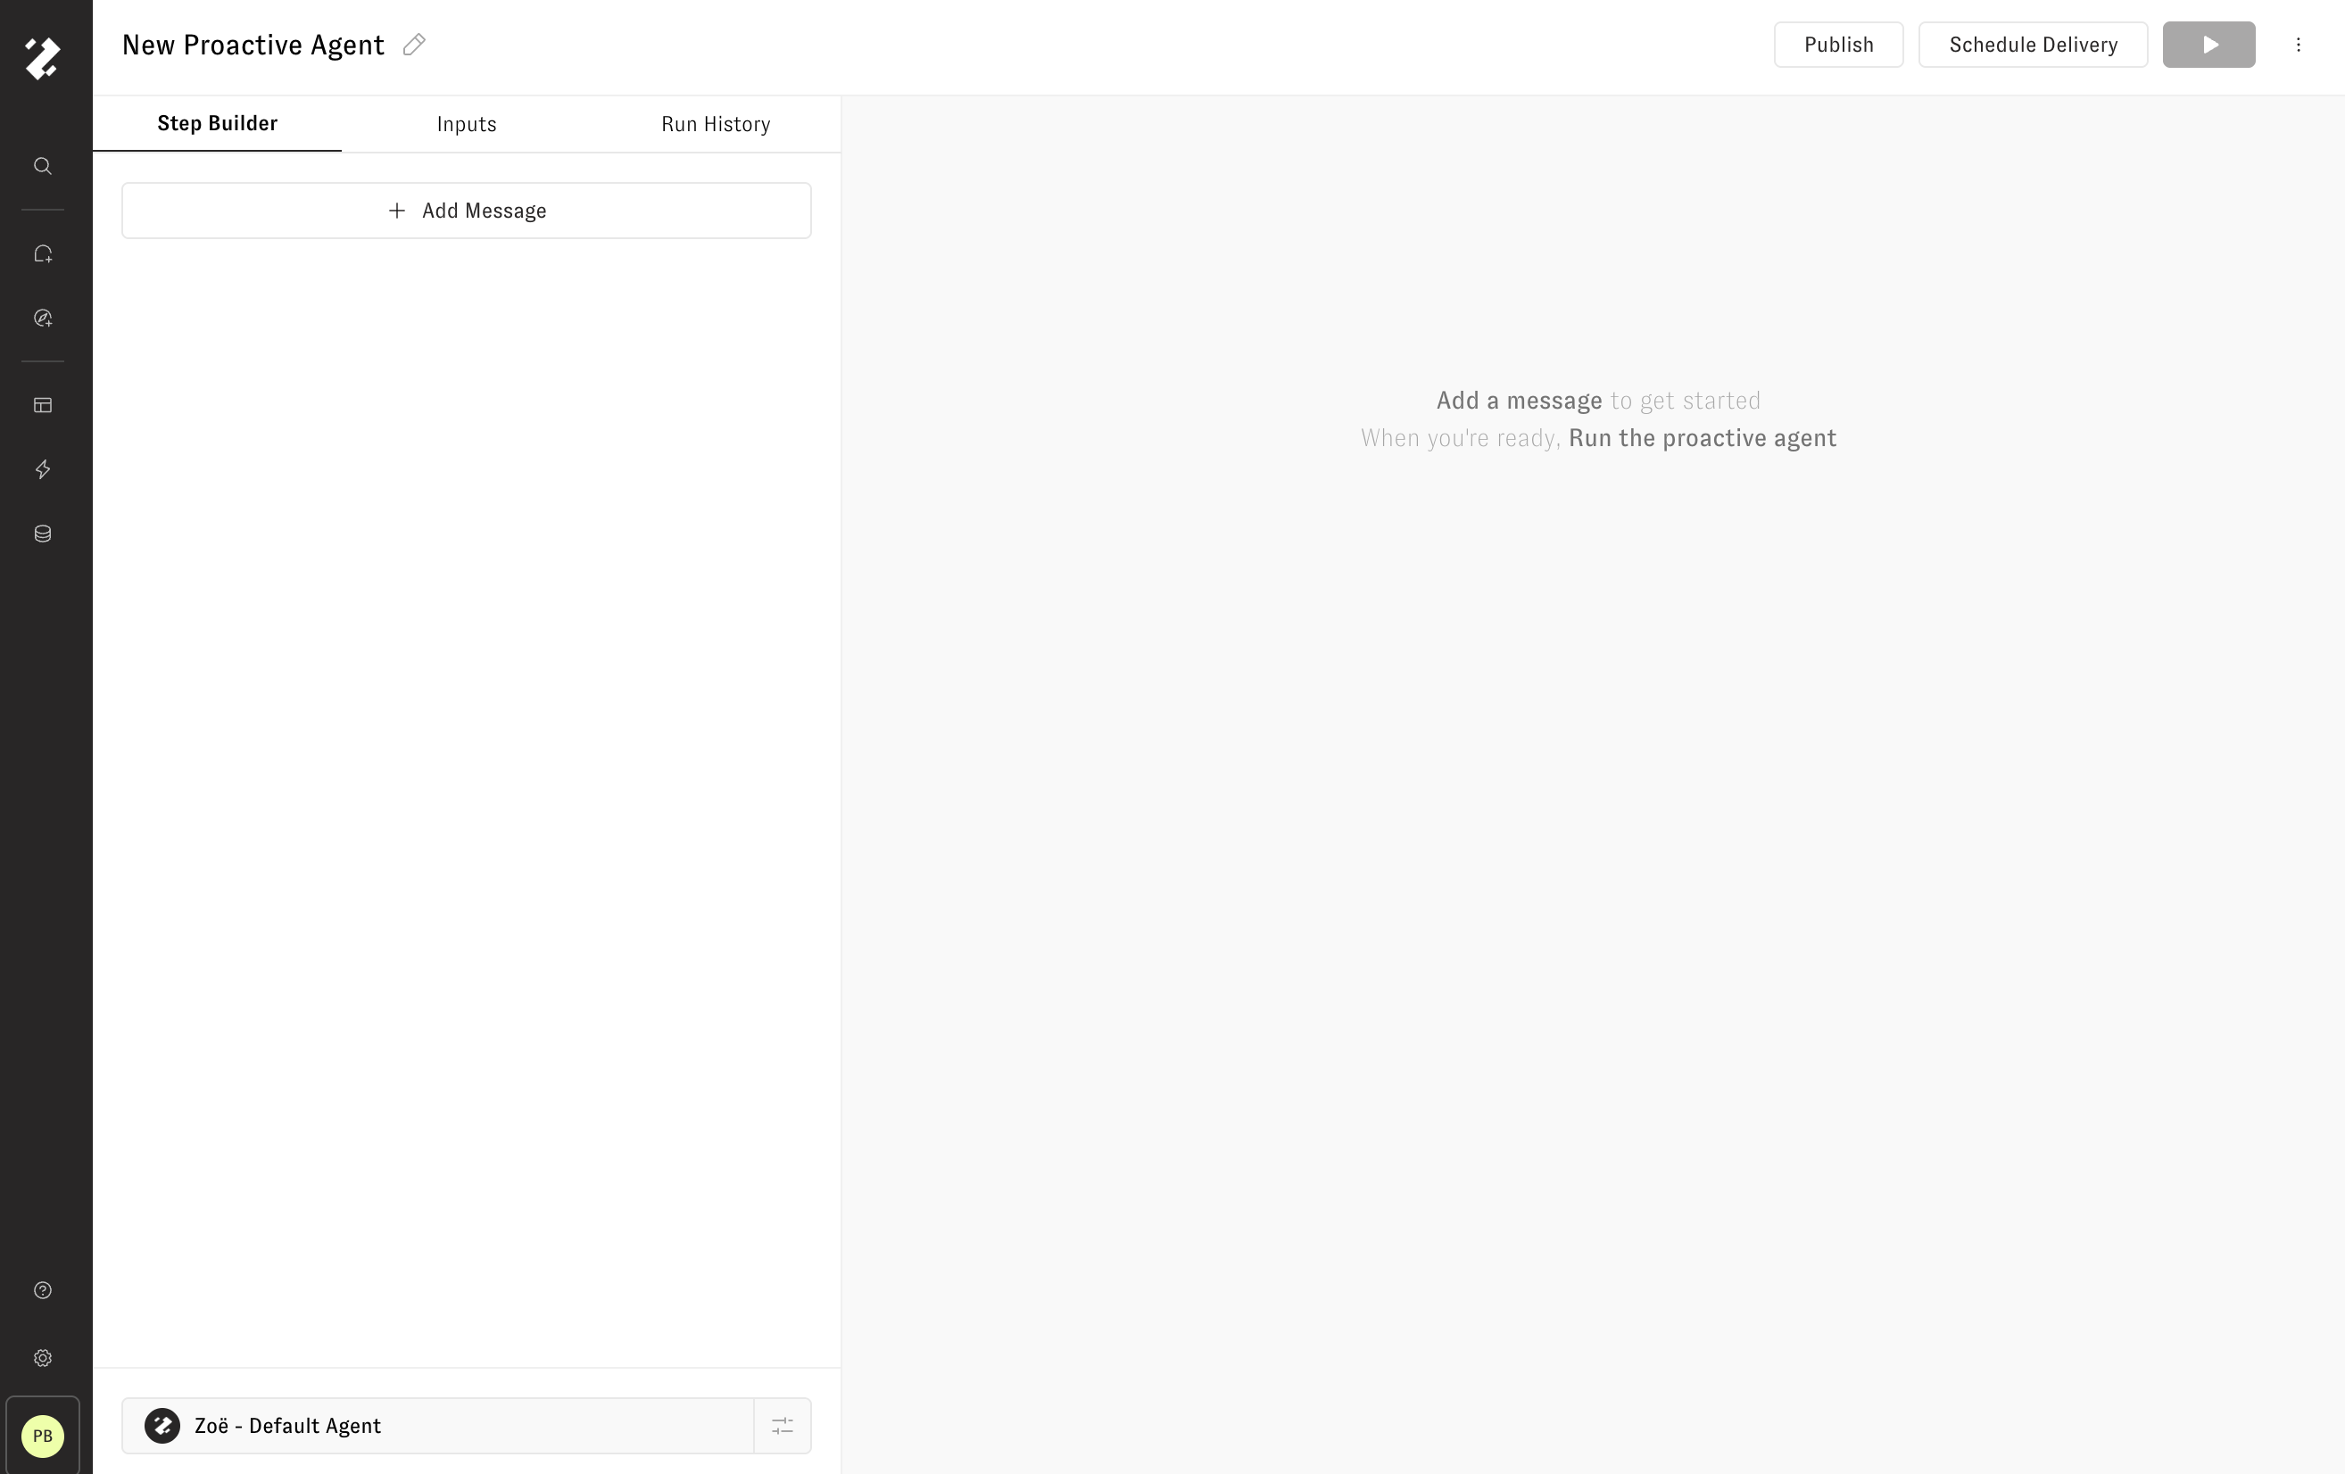Open the dashboards layout icon in sidebar
2345x1474 pixels.
[x=43, y=405]
